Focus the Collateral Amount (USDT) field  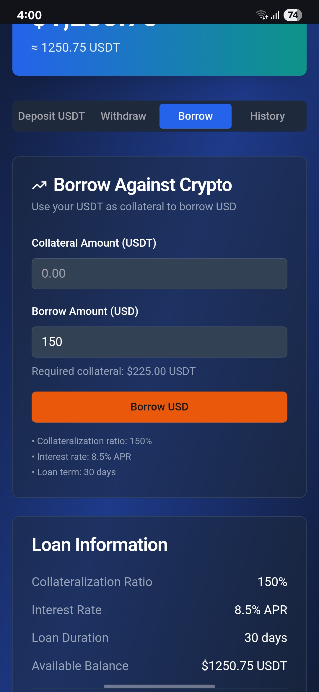click(159, 274)
